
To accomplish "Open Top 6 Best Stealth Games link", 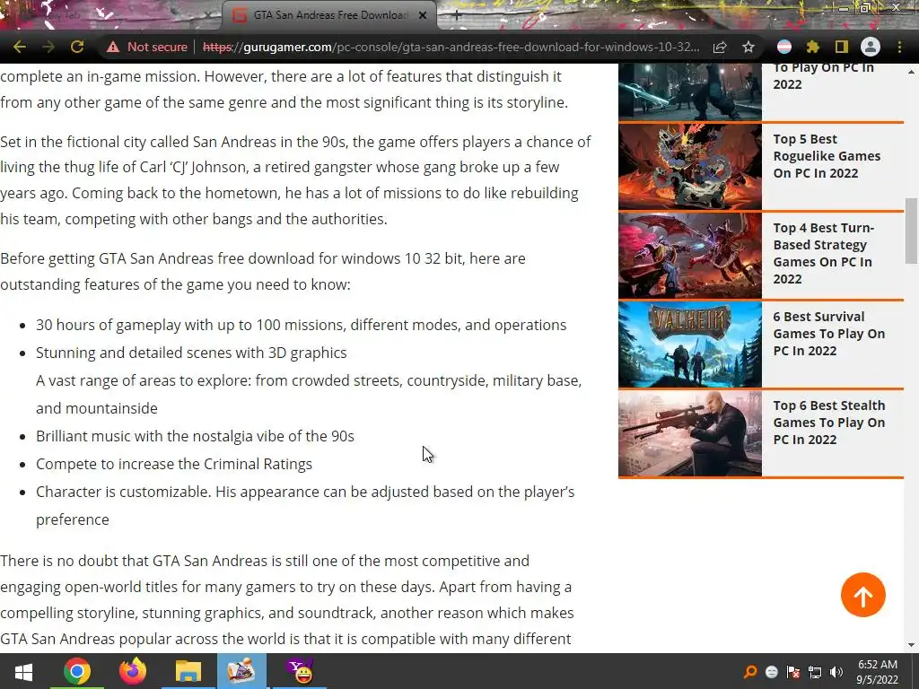I will tap(828, 423).
